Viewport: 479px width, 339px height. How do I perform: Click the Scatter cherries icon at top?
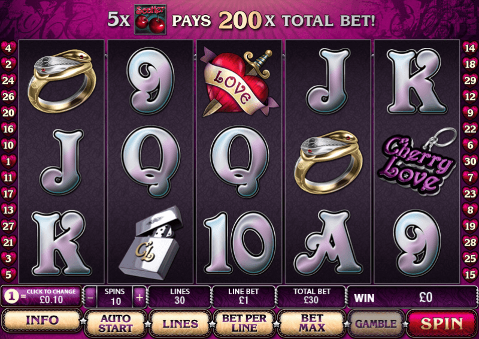tap(150, 19)
